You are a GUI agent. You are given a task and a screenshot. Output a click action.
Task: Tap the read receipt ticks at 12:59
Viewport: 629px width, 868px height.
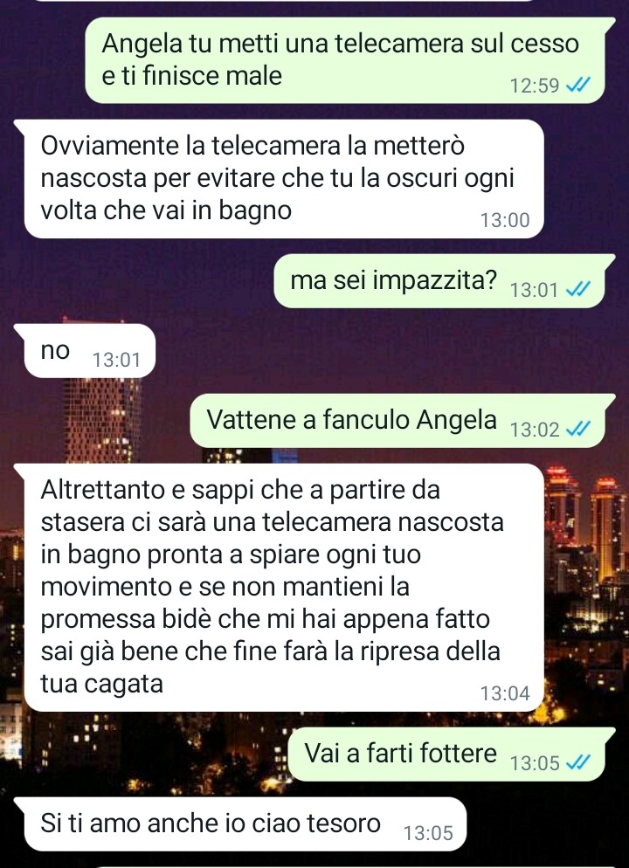[x=579, y=85]
